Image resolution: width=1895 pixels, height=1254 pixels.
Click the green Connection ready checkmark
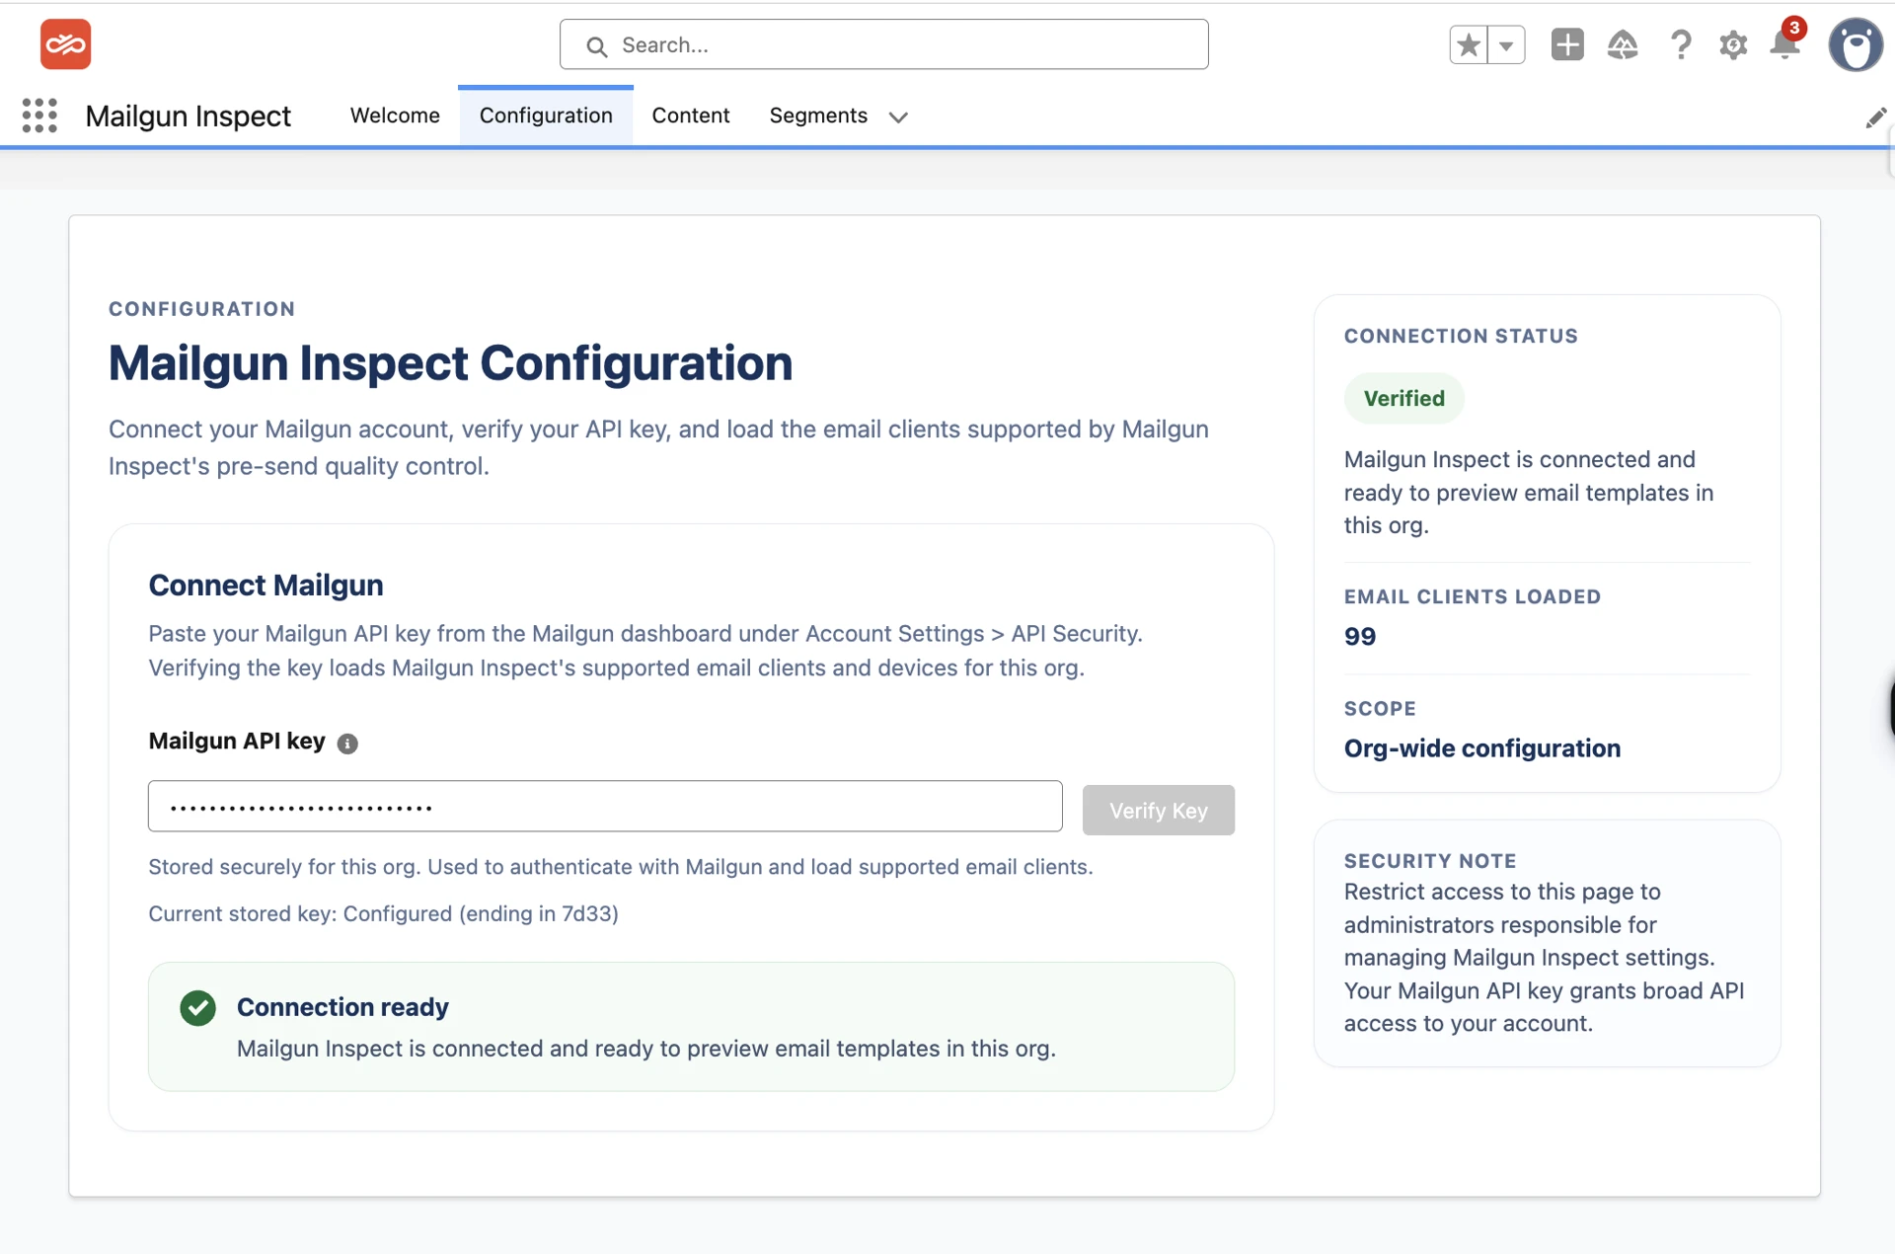(197, 1008)
